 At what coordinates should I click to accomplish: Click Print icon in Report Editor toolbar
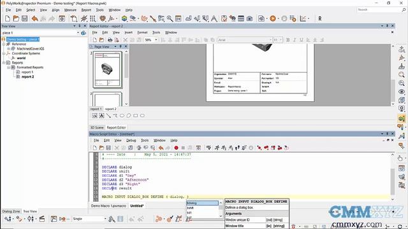click(110, 40)
